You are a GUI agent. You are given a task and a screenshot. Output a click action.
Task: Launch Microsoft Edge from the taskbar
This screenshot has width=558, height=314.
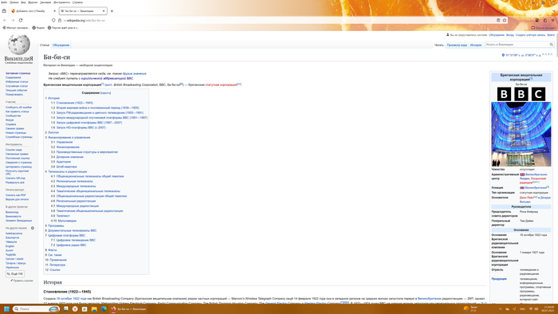(104, 309)
